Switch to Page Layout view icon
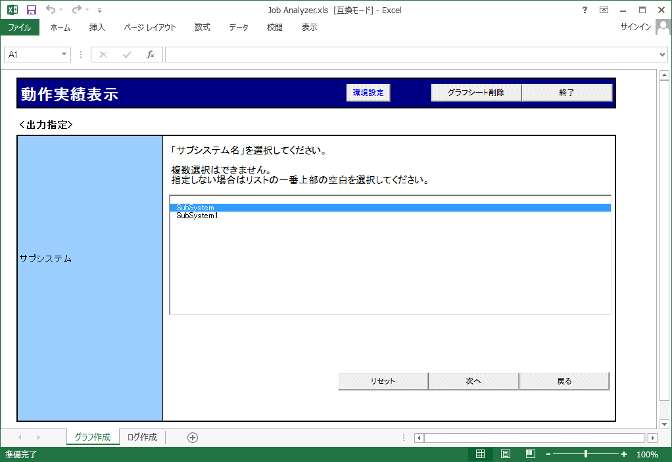 click(506, 454)
